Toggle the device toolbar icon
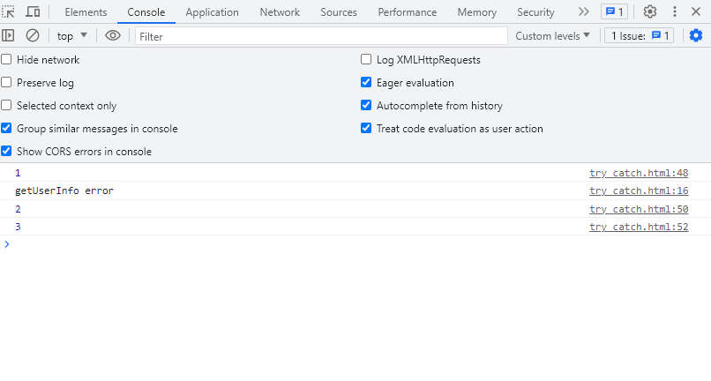 (x=33, y=12)
